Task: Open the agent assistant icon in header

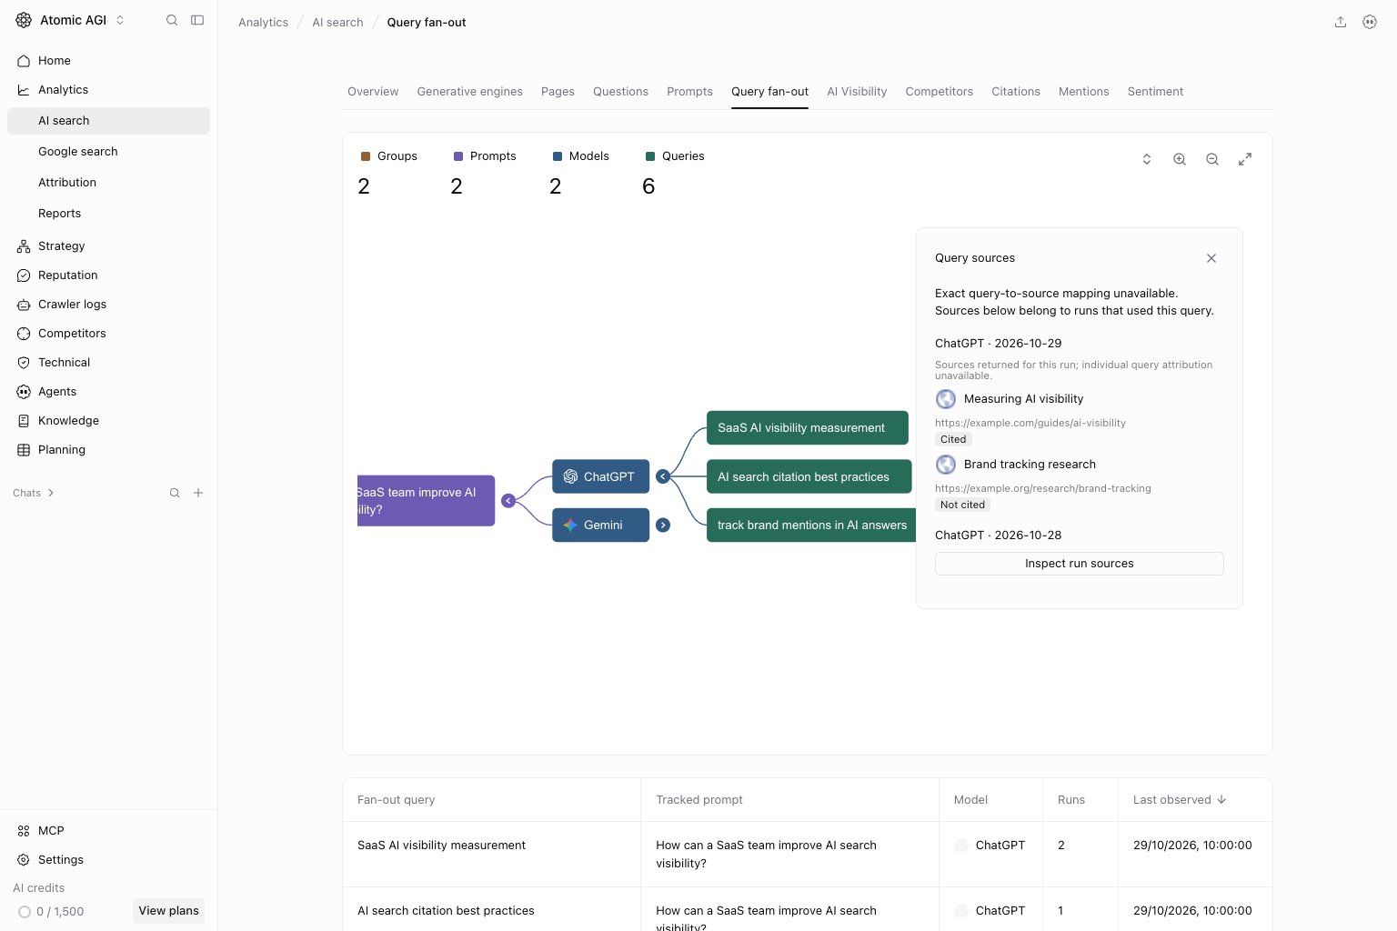Action: pyautogui.click(x=1370, y=22)
